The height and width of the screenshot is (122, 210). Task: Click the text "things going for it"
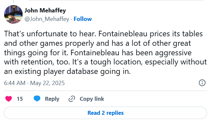click(36, 53)
